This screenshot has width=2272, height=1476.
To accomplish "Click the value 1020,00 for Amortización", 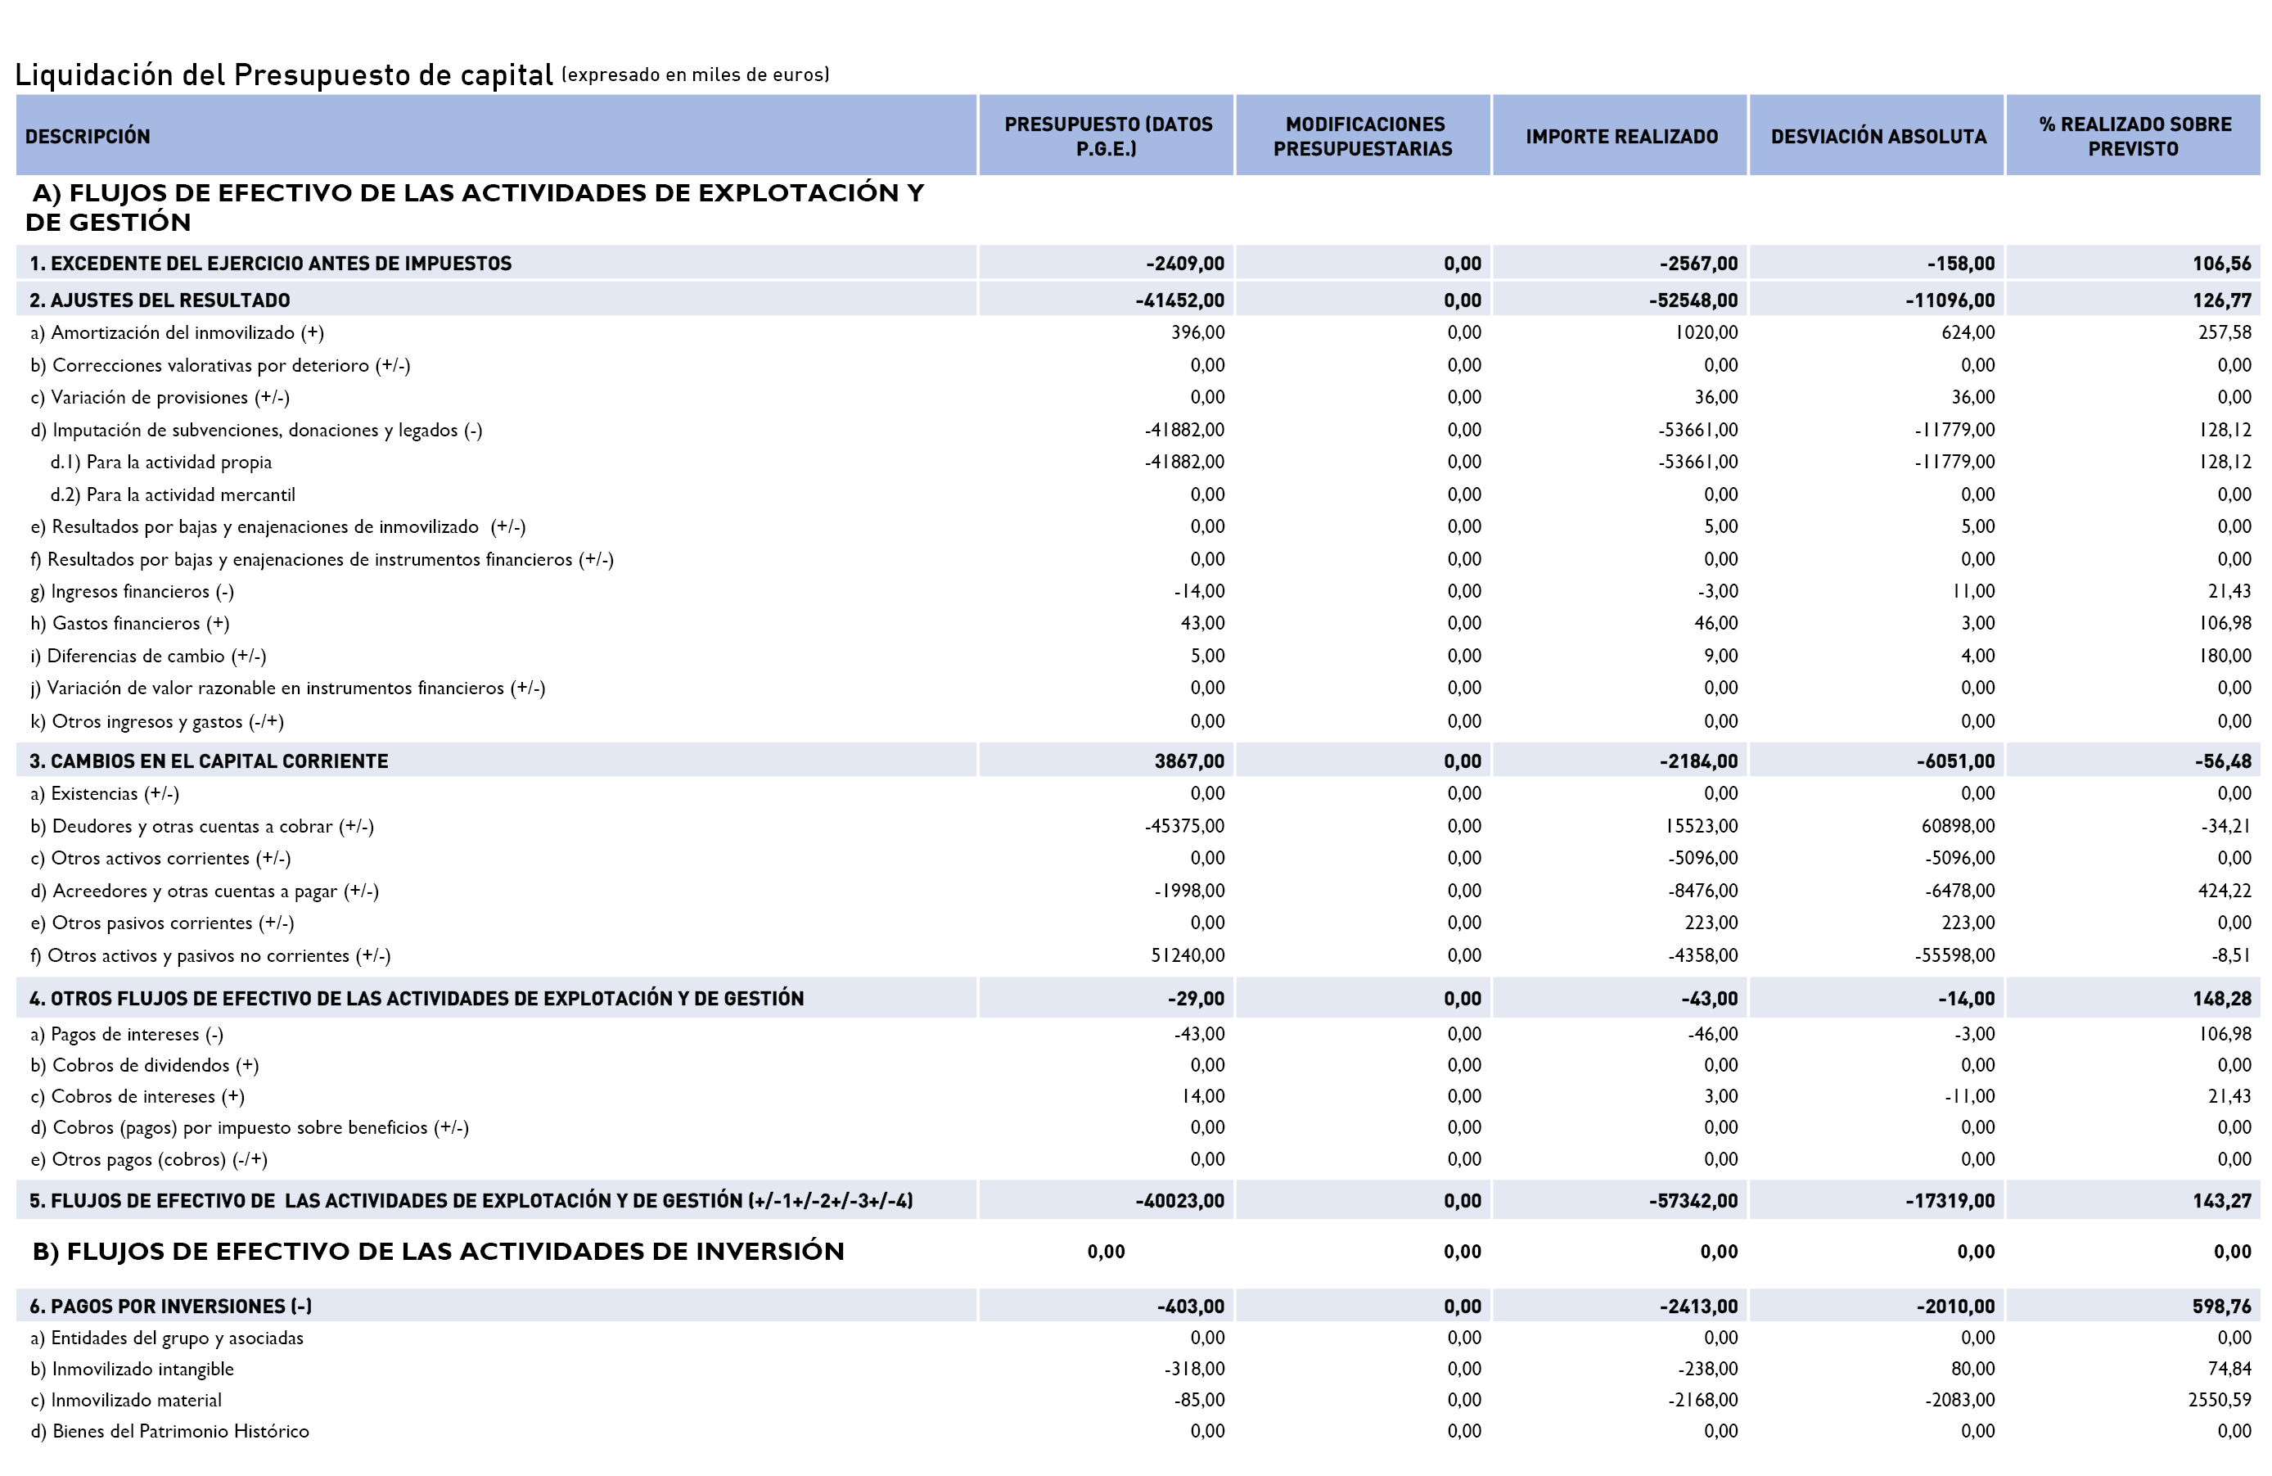I will click(1706, 332).
